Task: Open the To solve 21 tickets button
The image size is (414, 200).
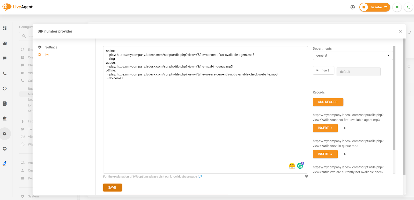Action: [x=375, y=7]
